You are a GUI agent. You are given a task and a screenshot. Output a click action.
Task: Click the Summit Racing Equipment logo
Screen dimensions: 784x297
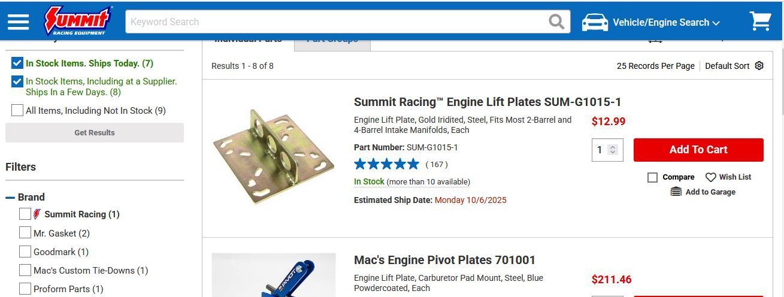(x=78, y=21)
